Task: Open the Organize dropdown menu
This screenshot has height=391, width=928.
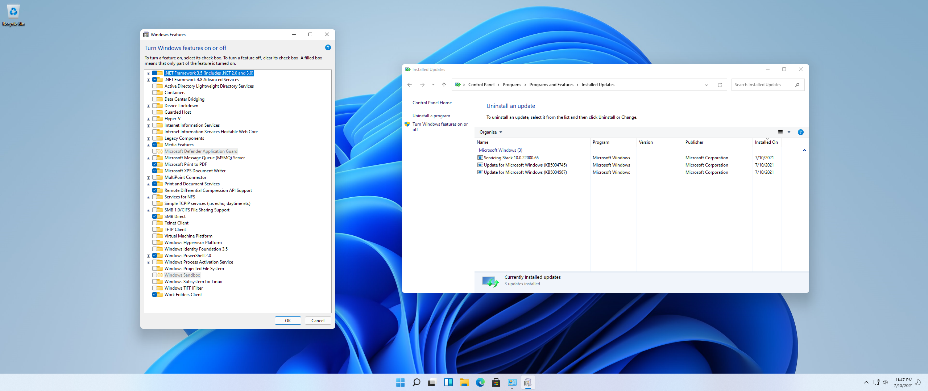Action: 491,132
